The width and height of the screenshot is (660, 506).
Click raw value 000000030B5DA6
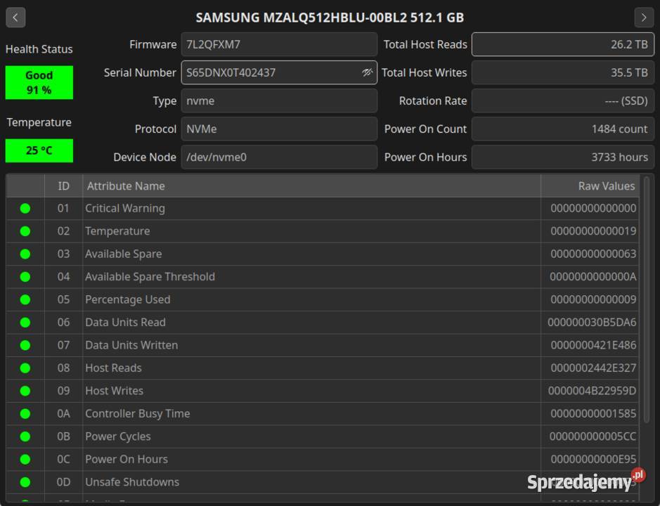pos(592,323)
